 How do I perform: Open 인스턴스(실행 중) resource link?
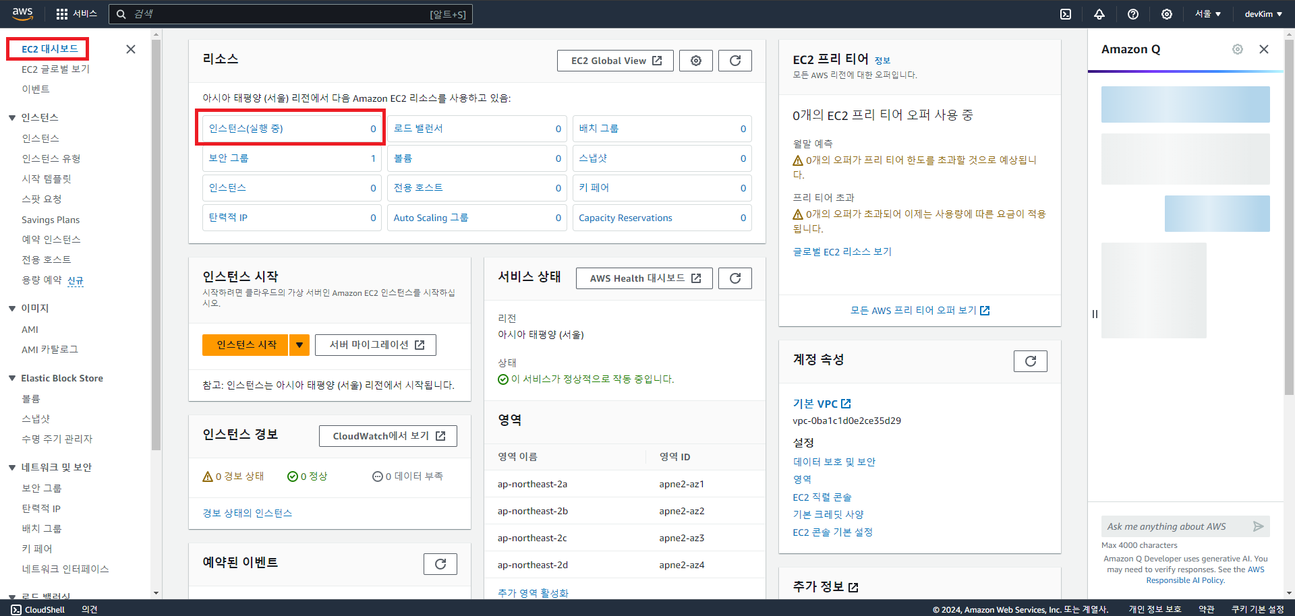coord(246,129)
